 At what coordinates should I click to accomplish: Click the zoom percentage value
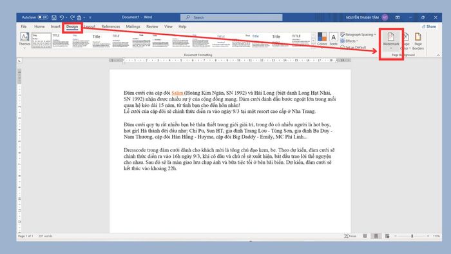(436, 236)
